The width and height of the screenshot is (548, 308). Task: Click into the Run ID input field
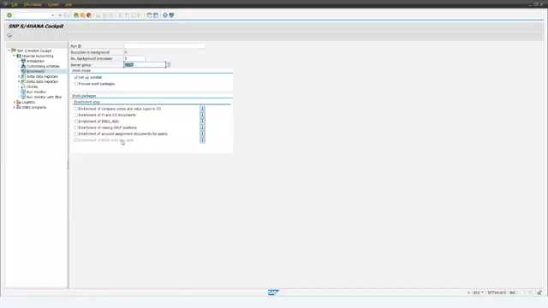tap(164, 46)
